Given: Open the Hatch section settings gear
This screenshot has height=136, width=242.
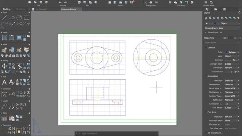Looking at the screenshot, I should [29, 32].
